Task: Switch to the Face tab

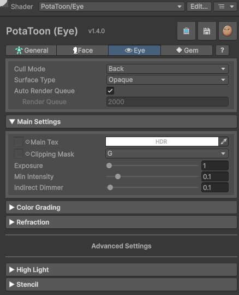Action: click(x=82, y=50)
